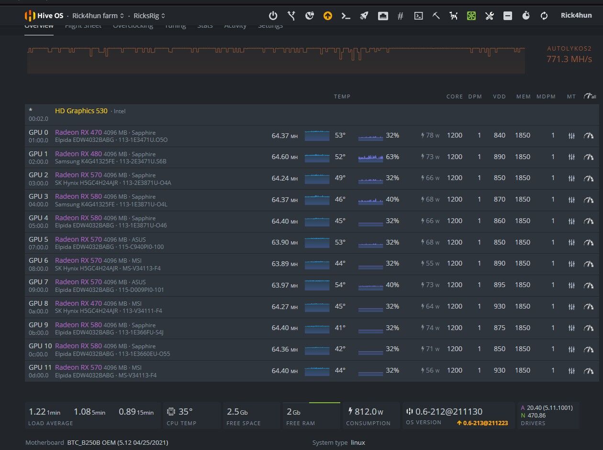603x450 pixels.
Task: Click the 812.0 W consumption panel
Action: tap(371, 416)
